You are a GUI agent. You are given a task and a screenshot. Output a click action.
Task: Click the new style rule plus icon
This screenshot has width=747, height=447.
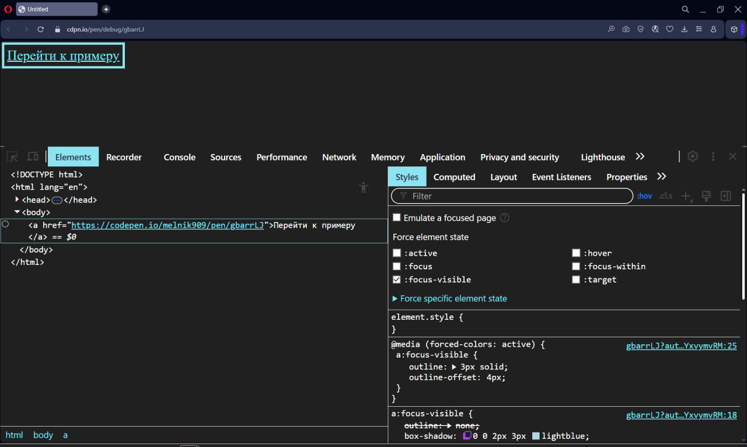pyautogui.click(x=686, y=196)
